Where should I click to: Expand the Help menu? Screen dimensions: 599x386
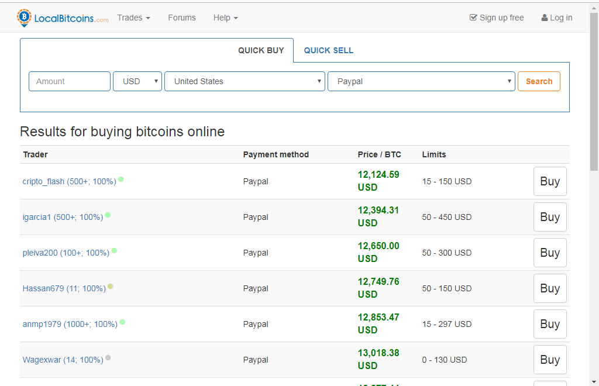(225, 18)
